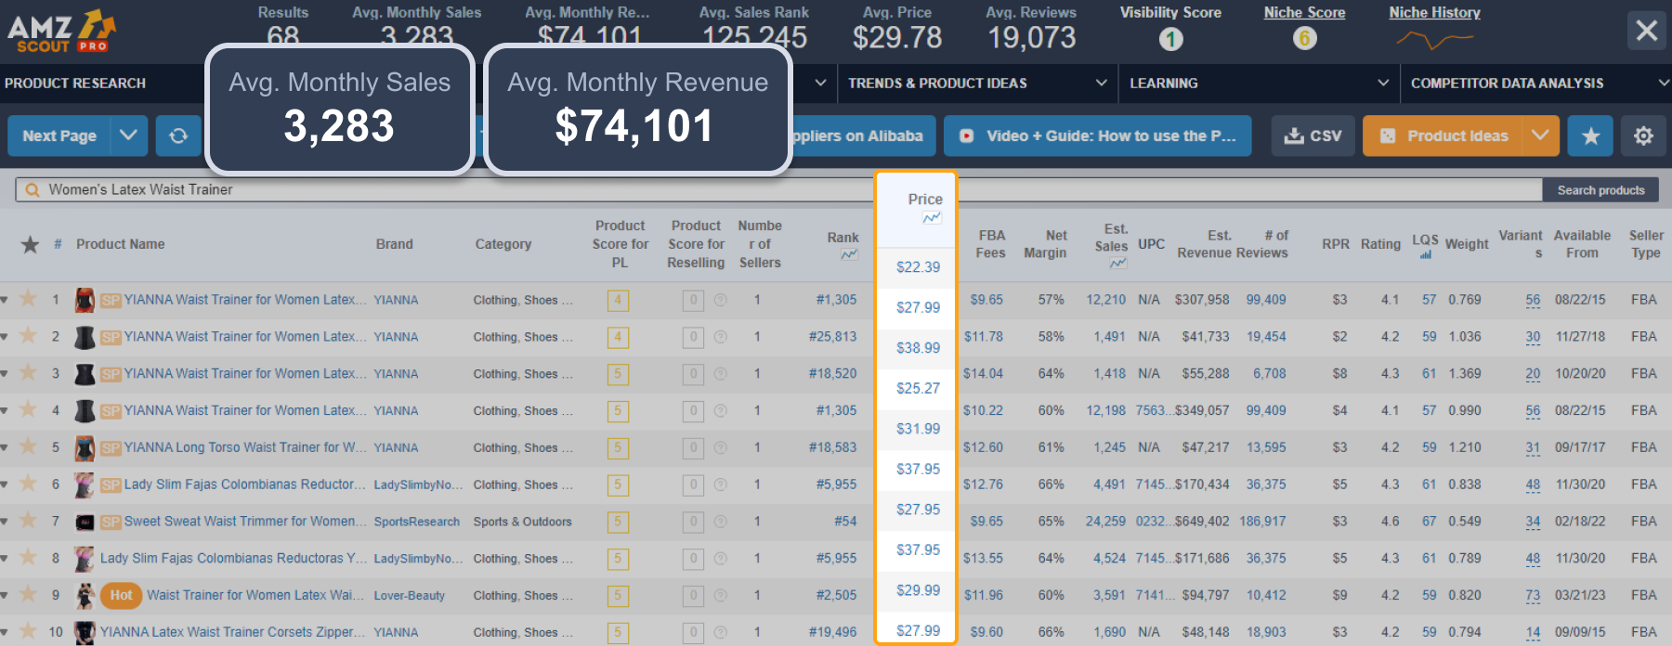Open the Video + Guide button
Screen dimensions: 1672x646
1097,136
